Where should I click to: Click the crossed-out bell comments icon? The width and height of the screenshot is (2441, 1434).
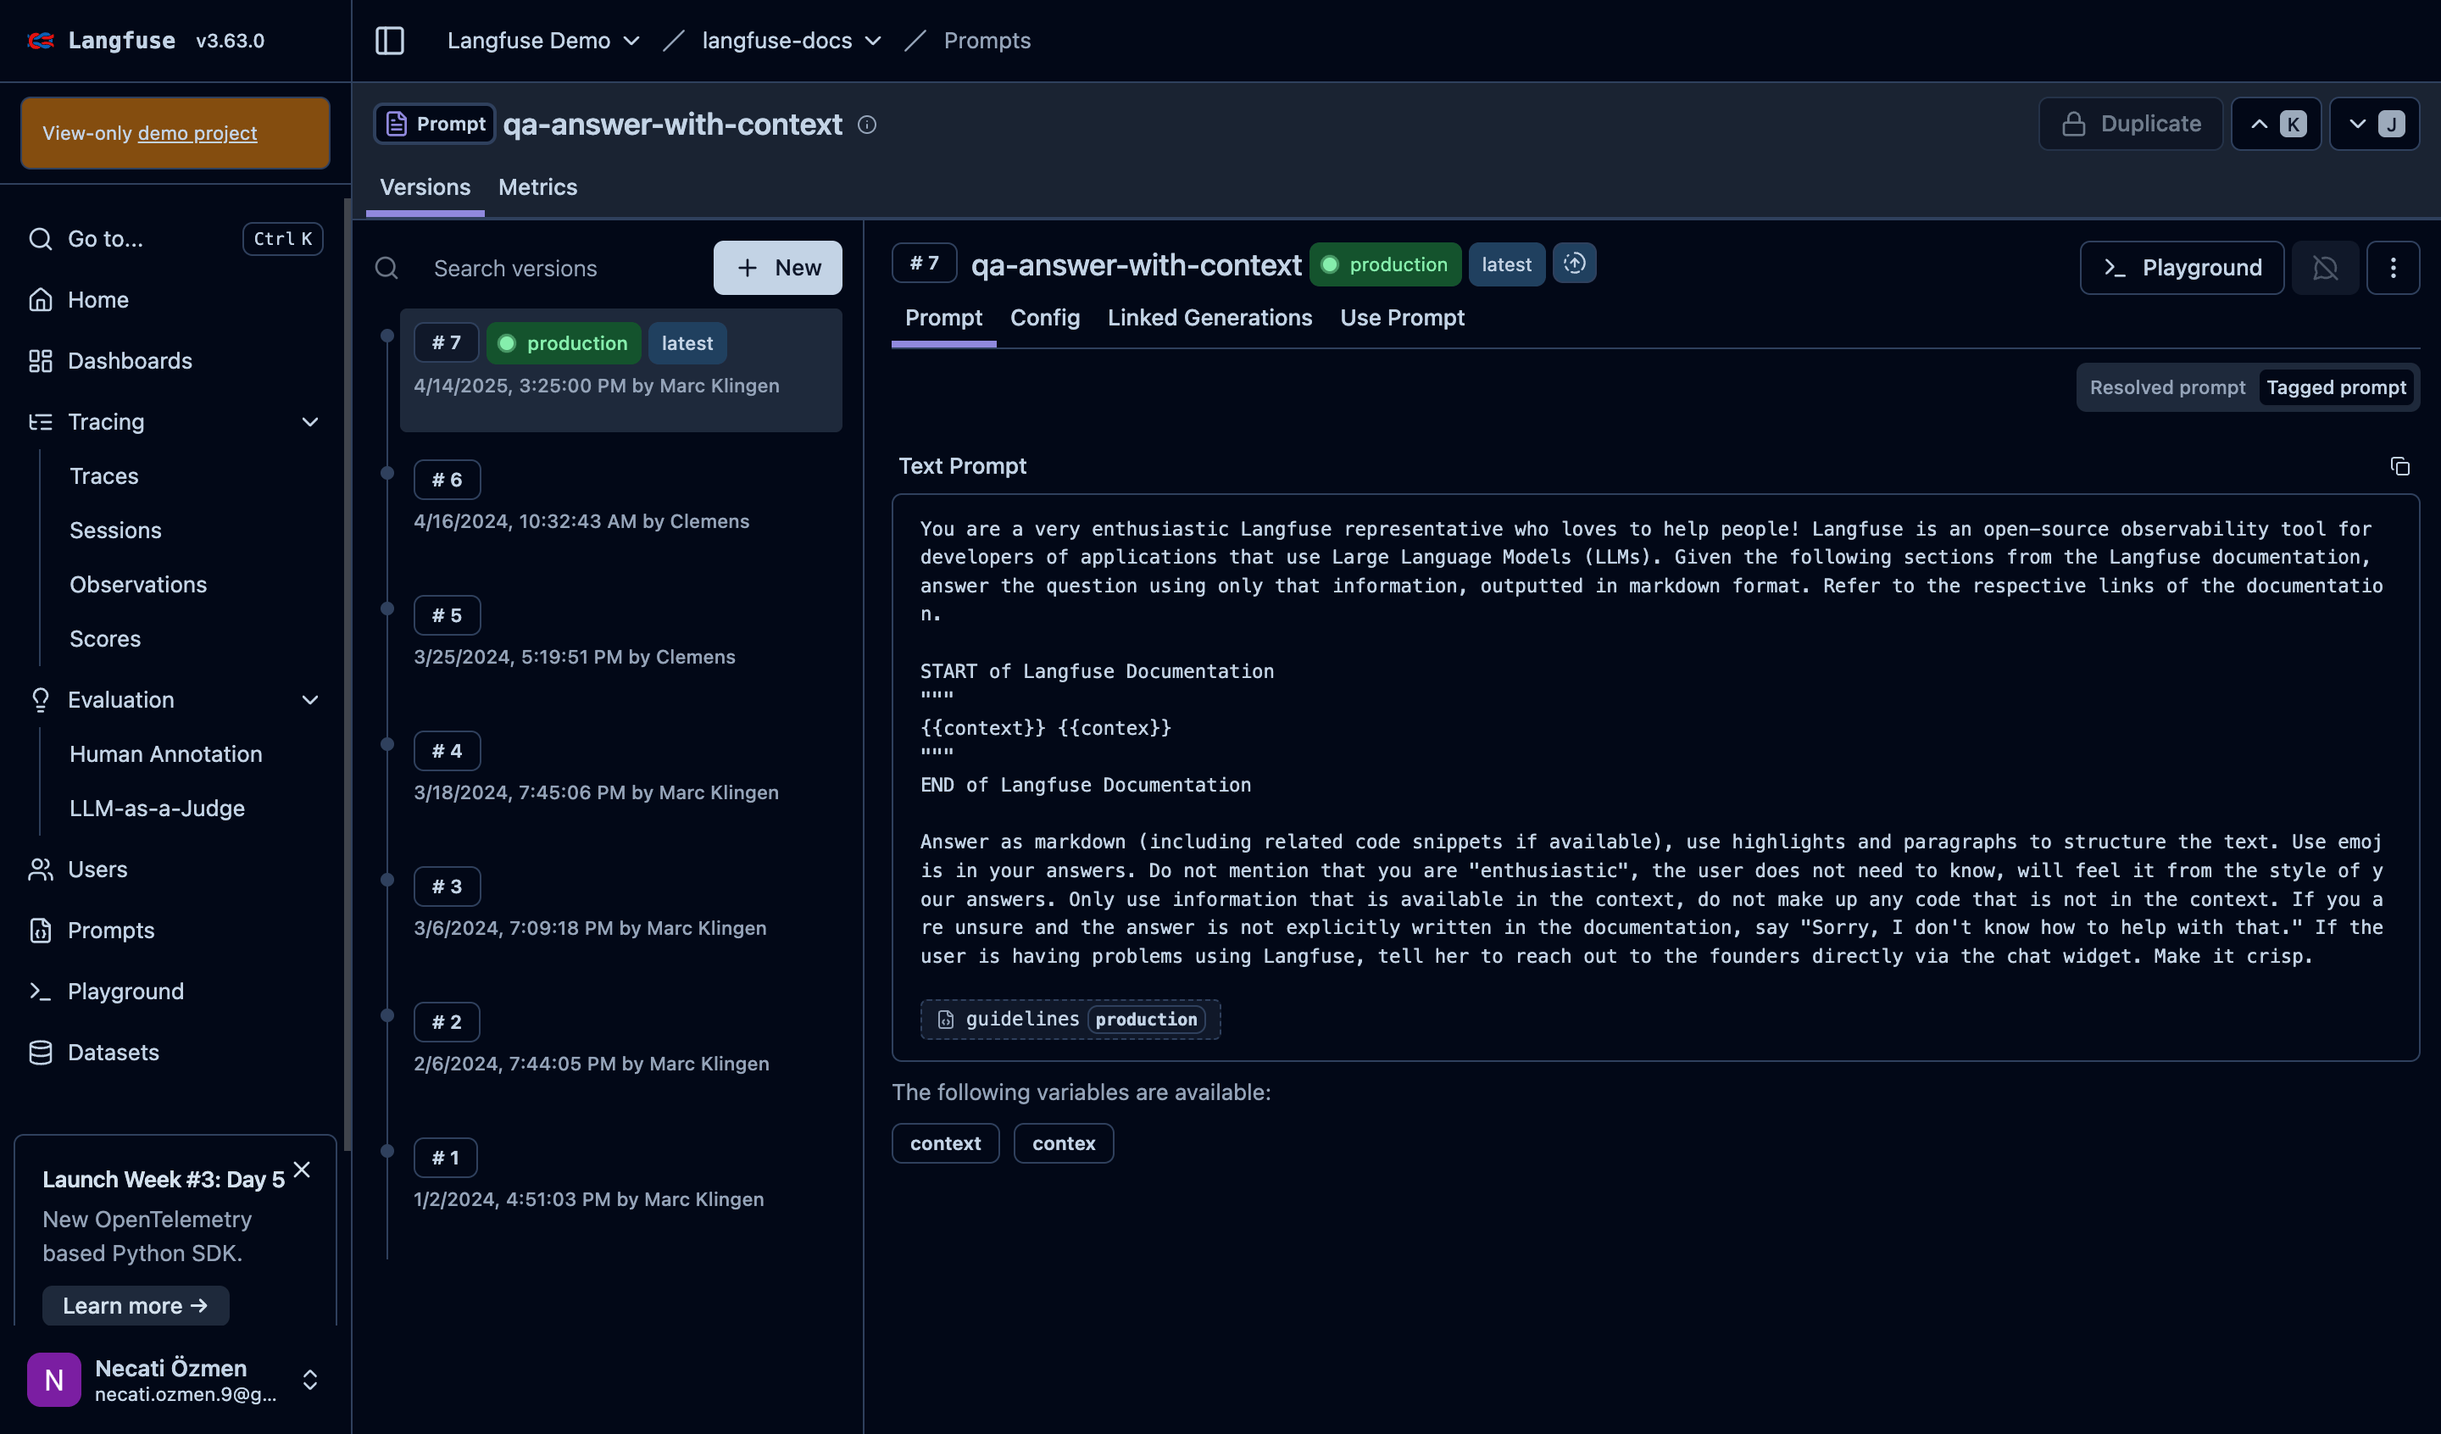[x=2325, y=268]
